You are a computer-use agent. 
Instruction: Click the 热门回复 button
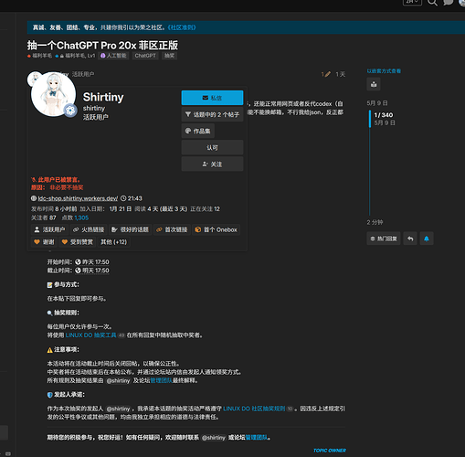tap(384, 239)
